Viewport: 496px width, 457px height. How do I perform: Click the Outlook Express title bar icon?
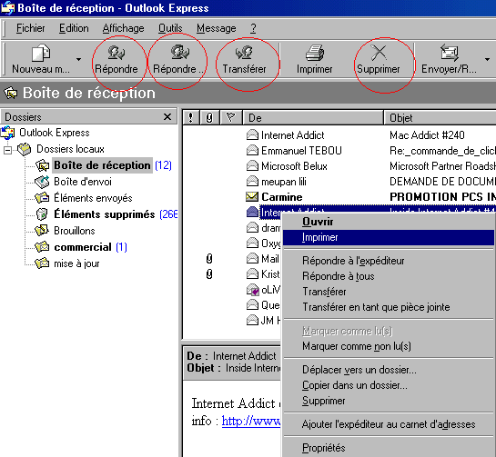(7, 8)
